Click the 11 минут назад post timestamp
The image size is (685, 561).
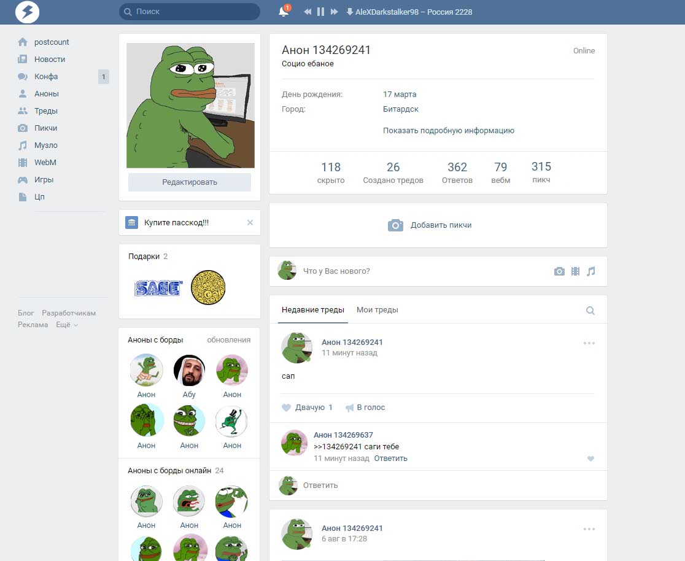click(x=349, y=352)
